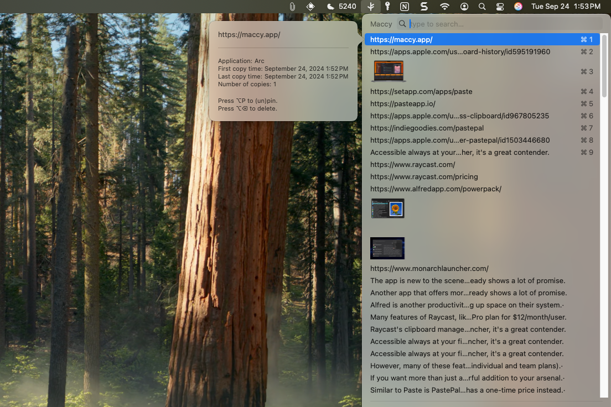Viewport: 611px width, 407px height.
Task: Open Spotlight search magnifier in menu bar
Action: pos(482,6)
